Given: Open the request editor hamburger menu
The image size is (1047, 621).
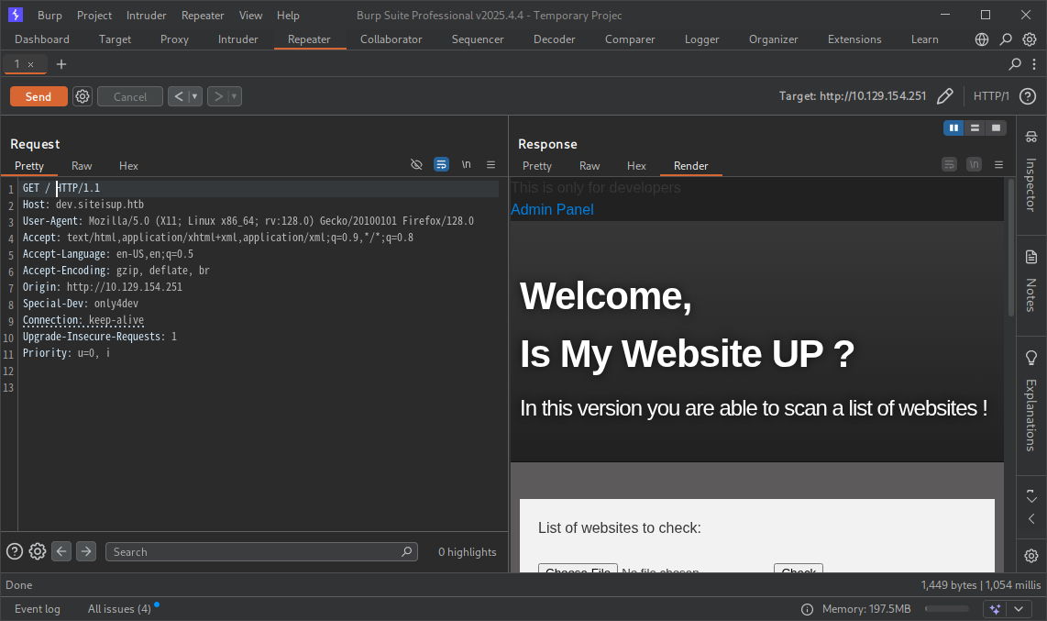Looking at the screenshot, I should click(490, 165).
